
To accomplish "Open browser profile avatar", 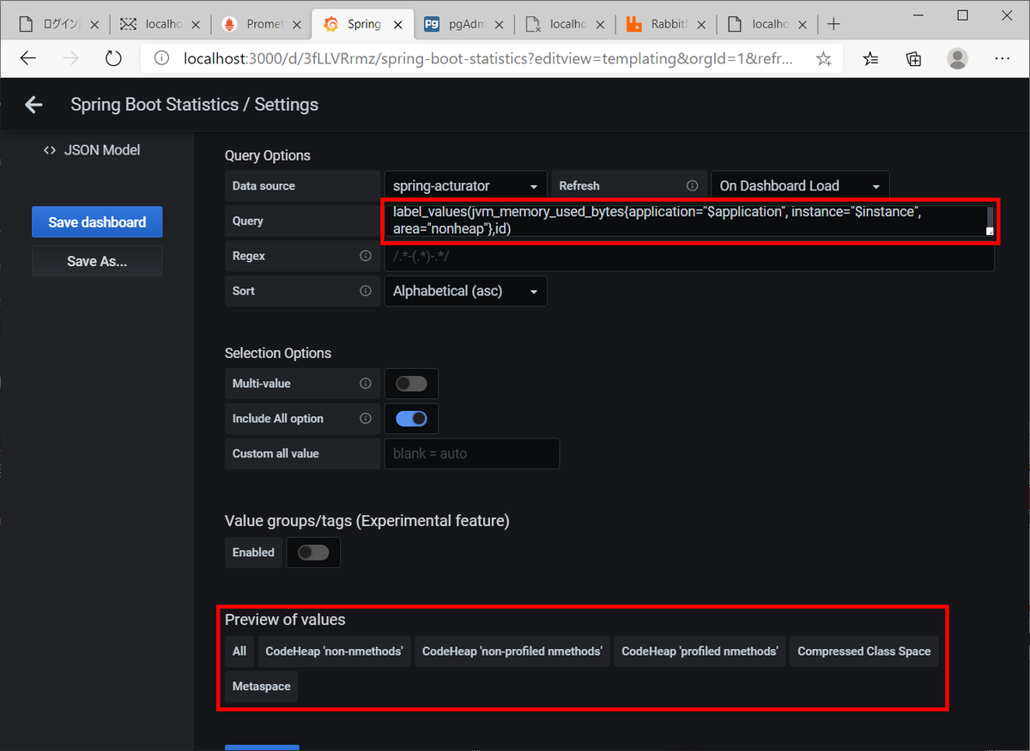I will (957, 58).
